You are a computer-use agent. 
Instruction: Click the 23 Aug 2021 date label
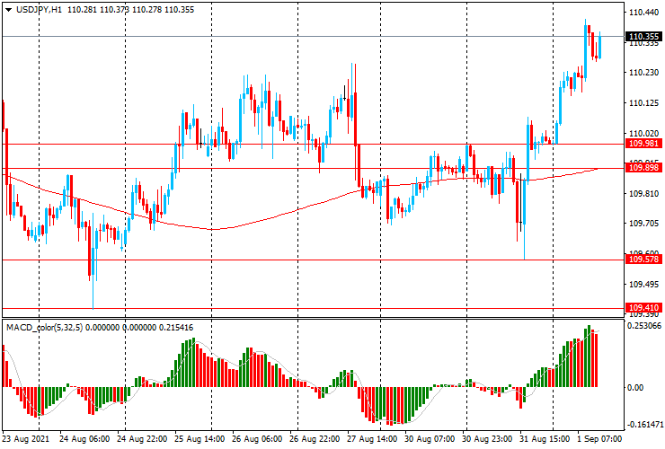click(25, 438)
